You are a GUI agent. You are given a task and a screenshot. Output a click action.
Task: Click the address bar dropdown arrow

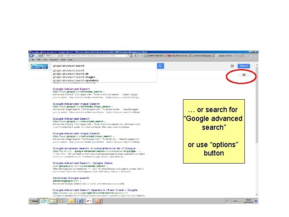(131, 56)
